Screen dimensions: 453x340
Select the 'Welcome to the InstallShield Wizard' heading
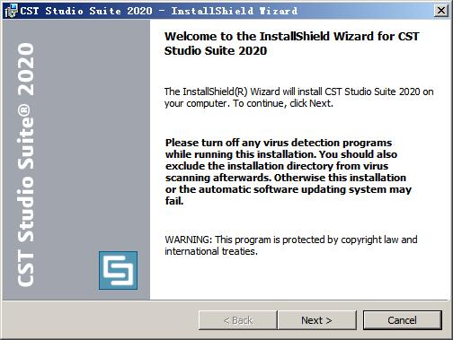[x=291, y=43]
